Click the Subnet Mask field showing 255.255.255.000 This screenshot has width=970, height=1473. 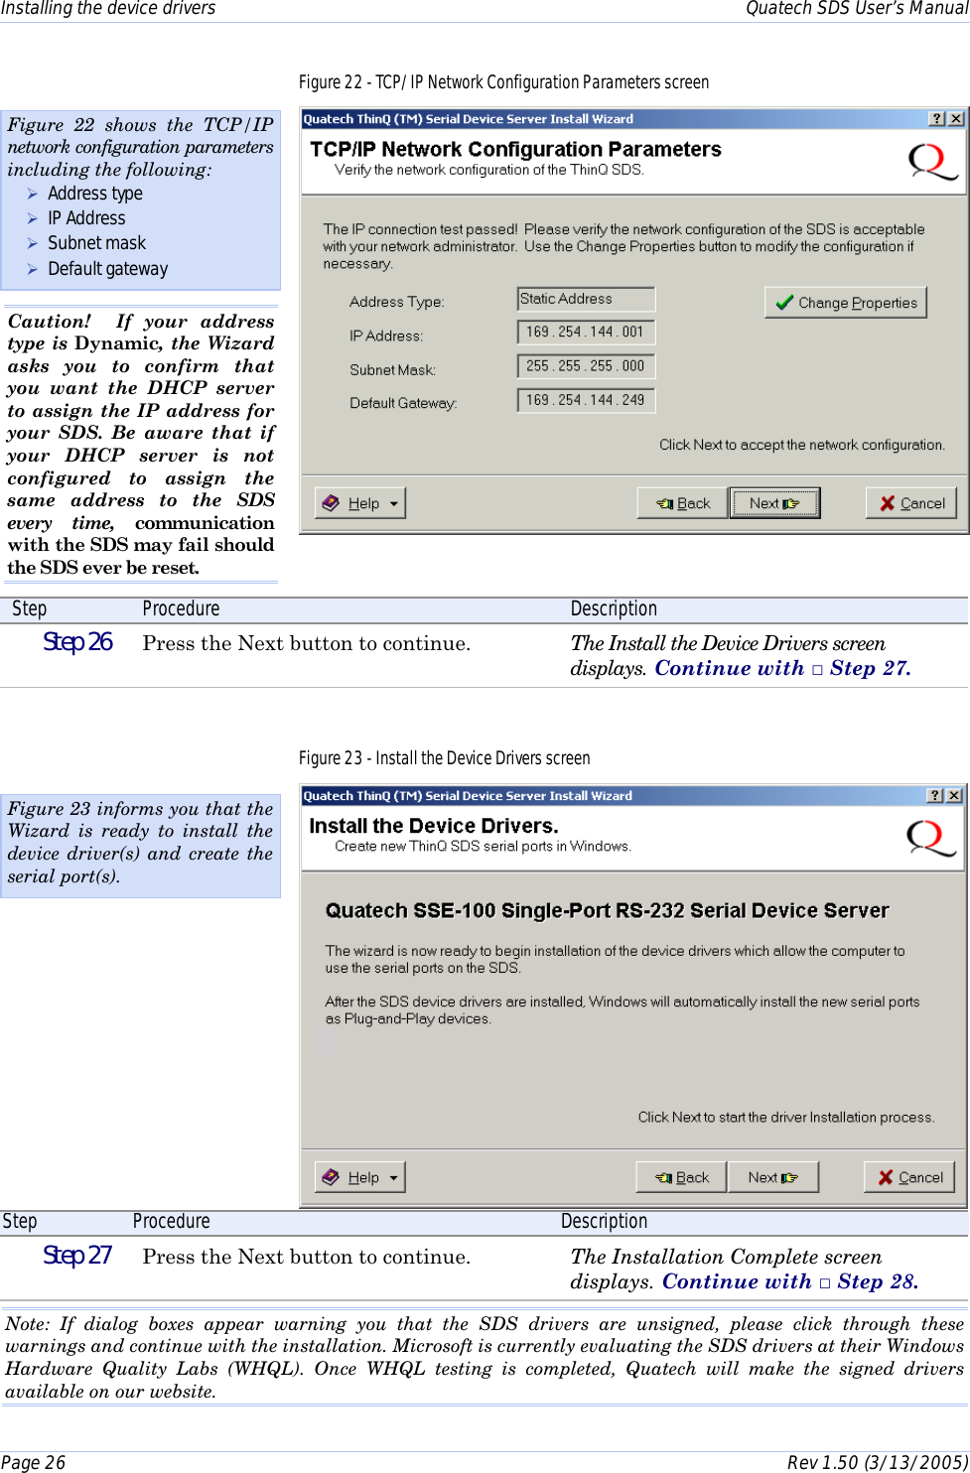point(585,366)
